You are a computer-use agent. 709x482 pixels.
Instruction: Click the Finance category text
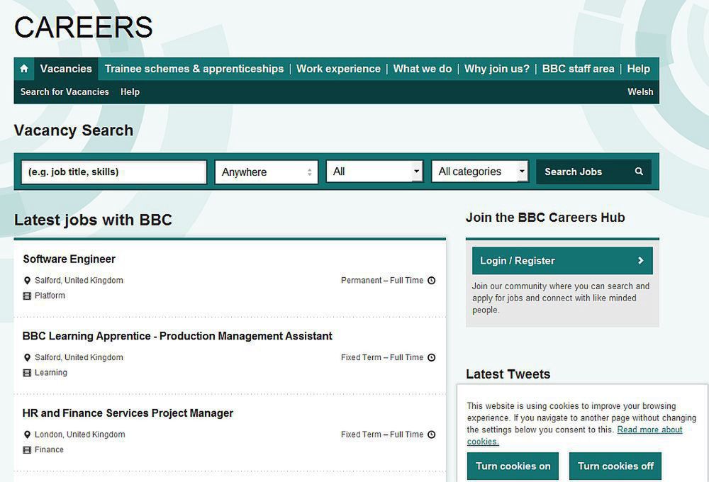(50, 449)
